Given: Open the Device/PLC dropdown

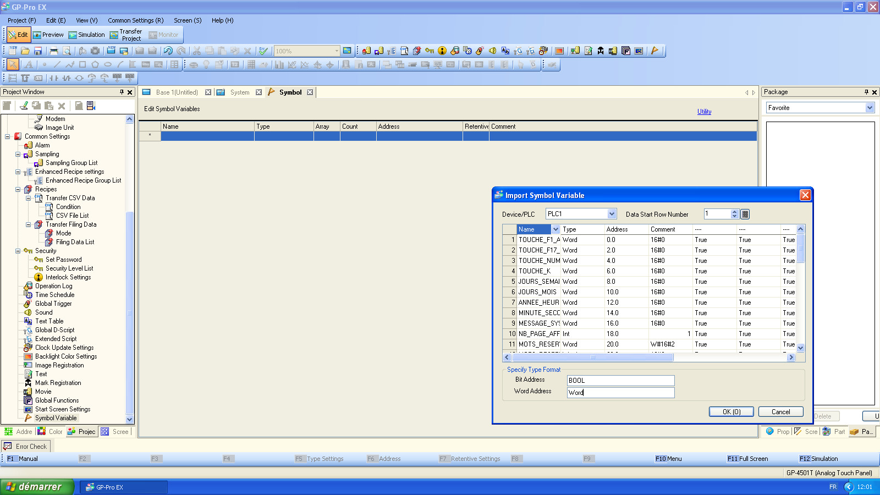Looking at the screenshot, I should click(x=612, y=214).
